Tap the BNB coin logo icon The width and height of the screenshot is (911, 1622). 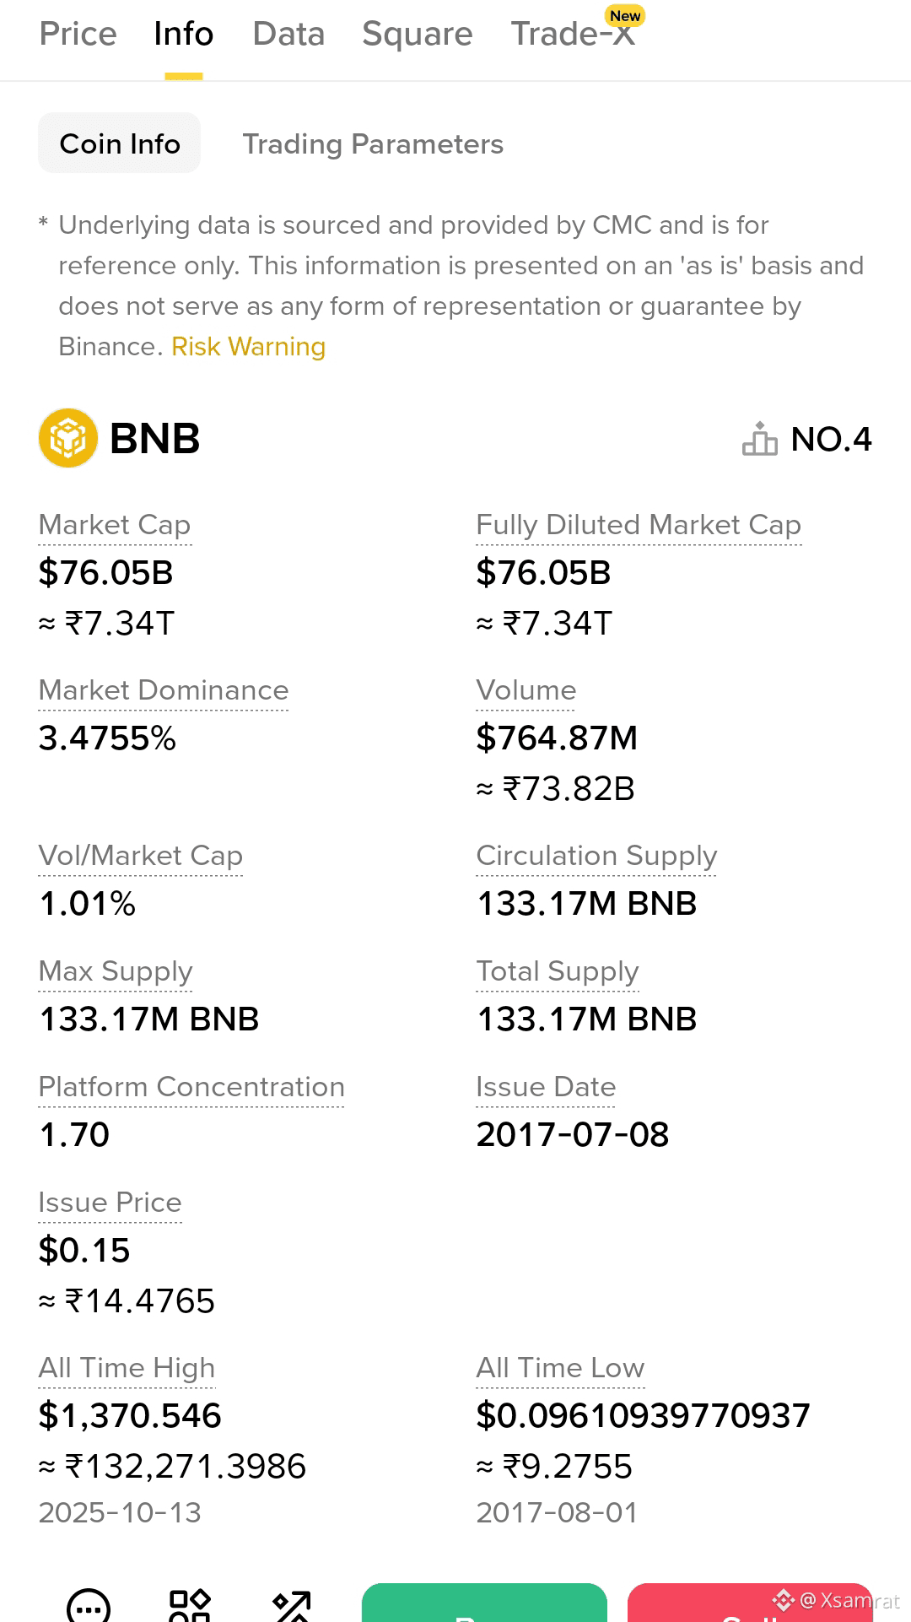[x=67, y=438]
